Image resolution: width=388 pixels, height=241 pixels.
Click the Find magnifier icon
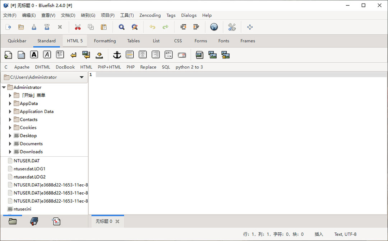[x=122, y=27]
